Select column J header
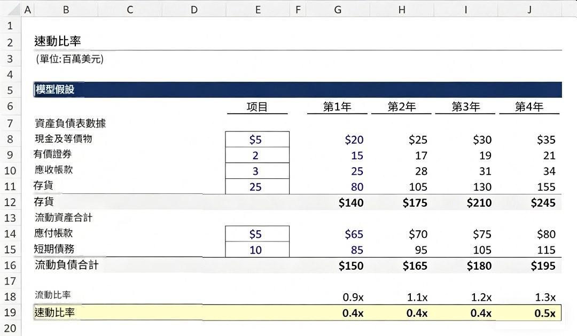 tap(529, 10)
